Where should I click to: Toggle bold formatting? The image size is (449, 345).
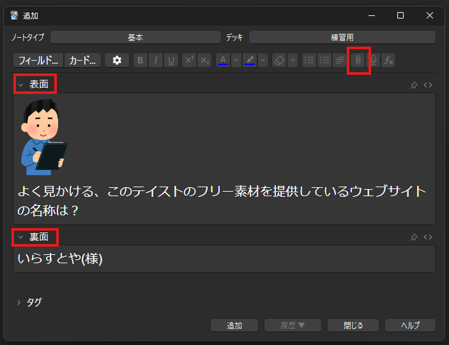[x=141, y=60]
